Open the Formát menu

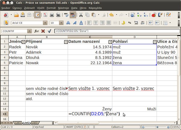pyautogui.click(x=51, y=8)
